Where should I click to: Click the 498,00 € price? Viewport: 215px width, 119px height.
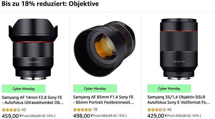click(x=83, y=116)
